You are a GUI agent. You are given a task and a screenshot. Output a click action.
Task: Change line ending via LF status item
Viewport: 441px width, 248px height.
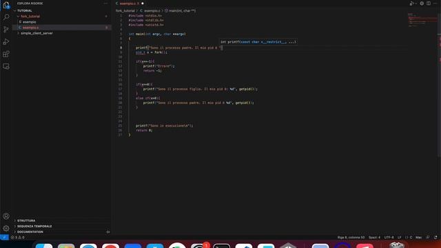point(400,237)
